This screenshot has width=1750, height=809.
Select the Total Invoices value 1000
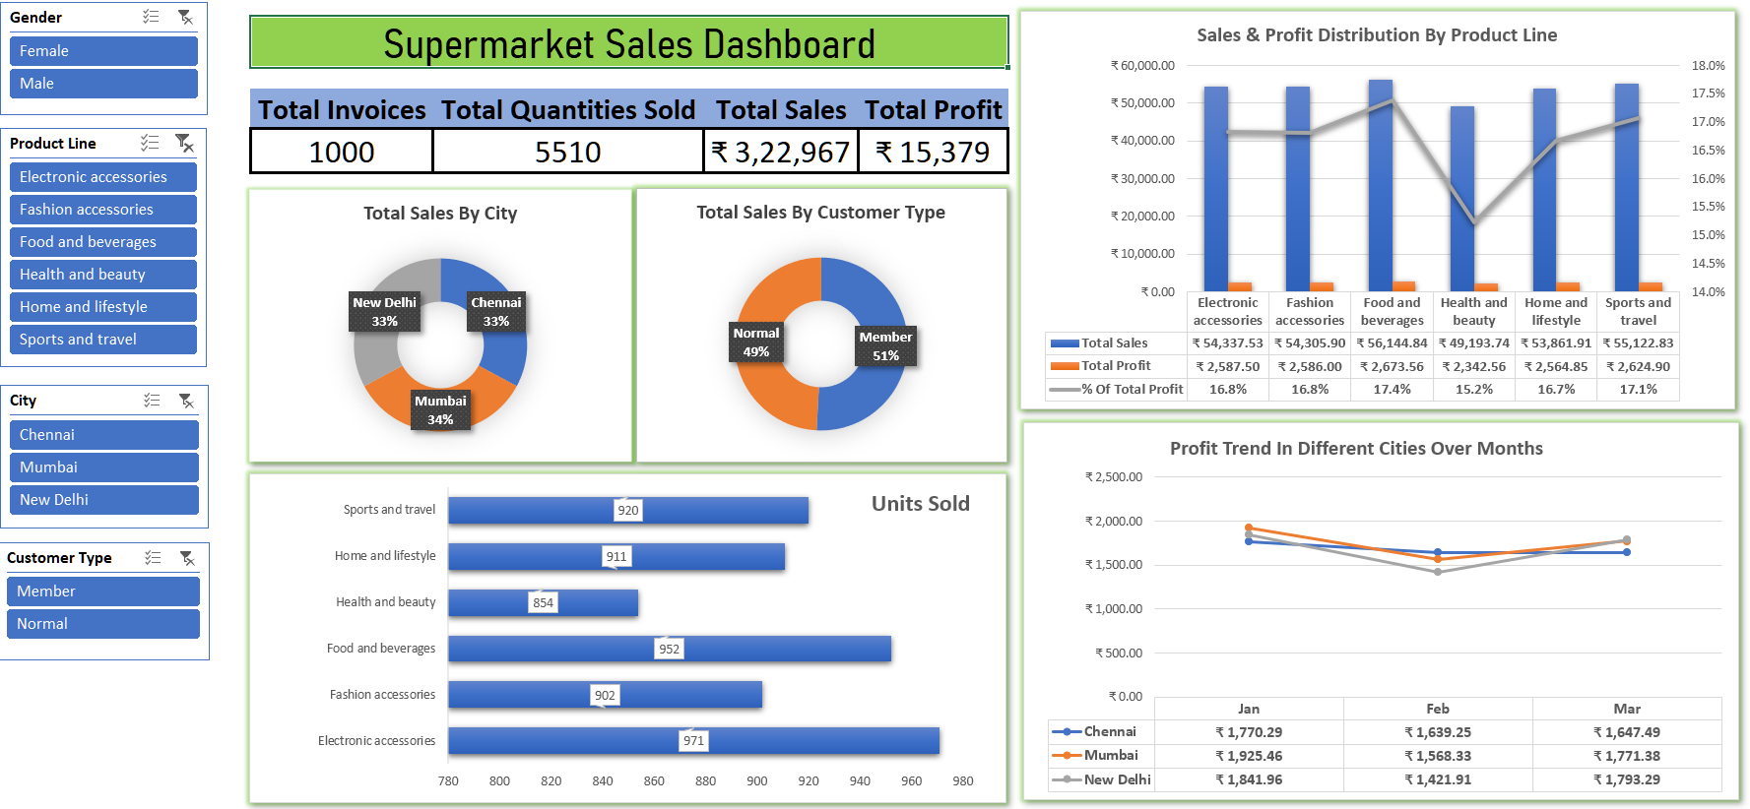tap(342, 152)
